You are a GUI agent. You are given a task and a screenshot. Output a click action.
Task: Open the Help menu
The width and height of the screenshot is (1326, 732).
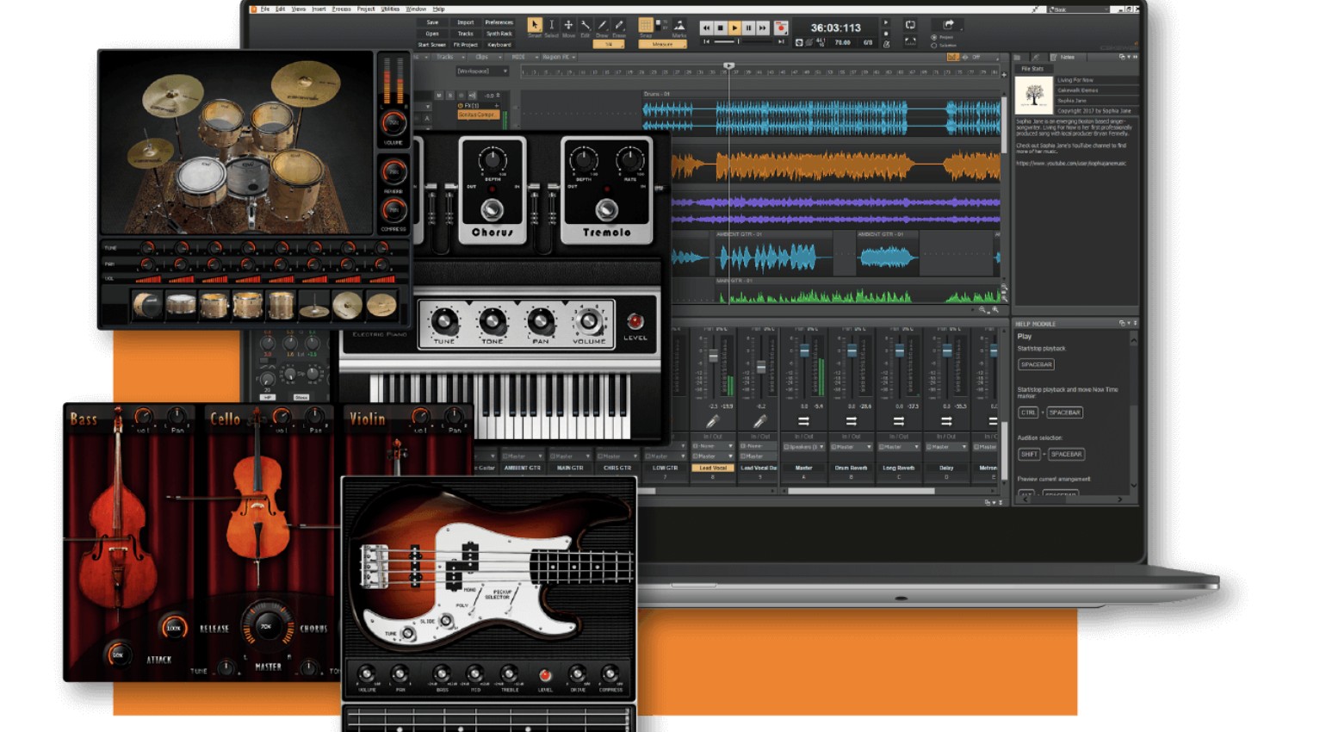click(x=438, y=9)
